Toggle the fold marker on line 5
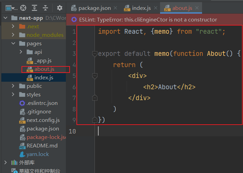This screenshot has height=173, width=243. 95,76
